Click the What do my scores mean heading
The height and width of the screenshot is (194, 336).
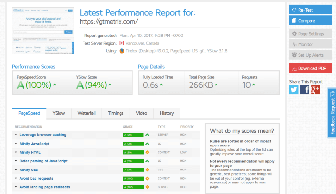click(242, 131)
